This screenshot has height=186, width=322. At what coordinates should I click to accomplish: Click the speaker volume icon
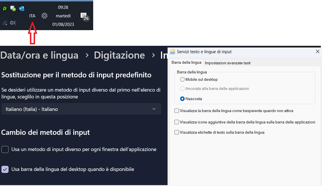[13, 23]
